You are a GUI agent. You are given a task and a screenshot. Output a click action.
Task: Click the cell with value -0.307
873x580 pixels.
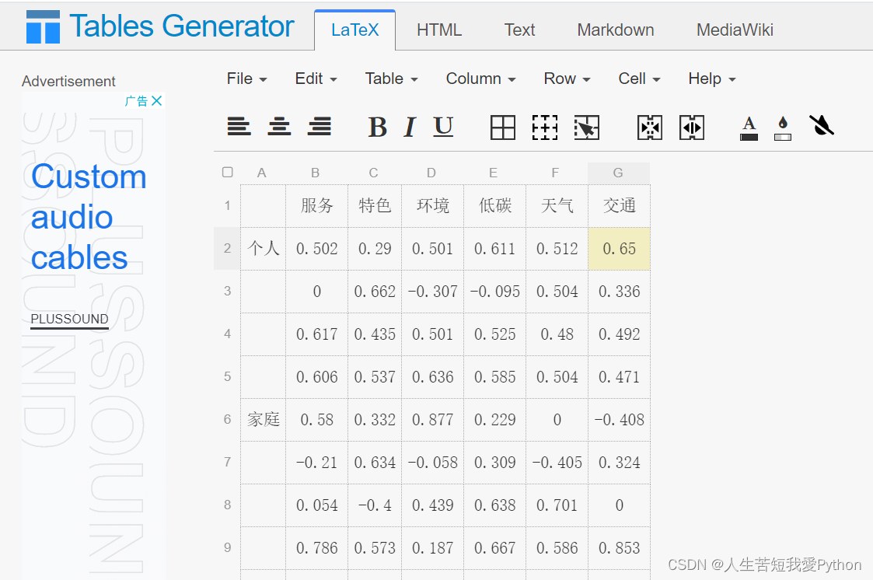pos(432,291)
